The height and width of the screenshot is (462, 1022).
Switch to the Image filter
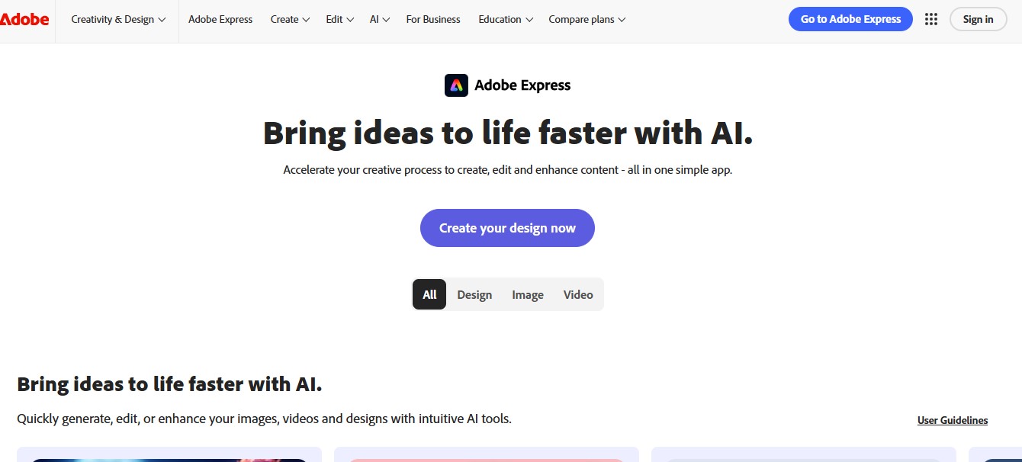(x=528, y=294)
